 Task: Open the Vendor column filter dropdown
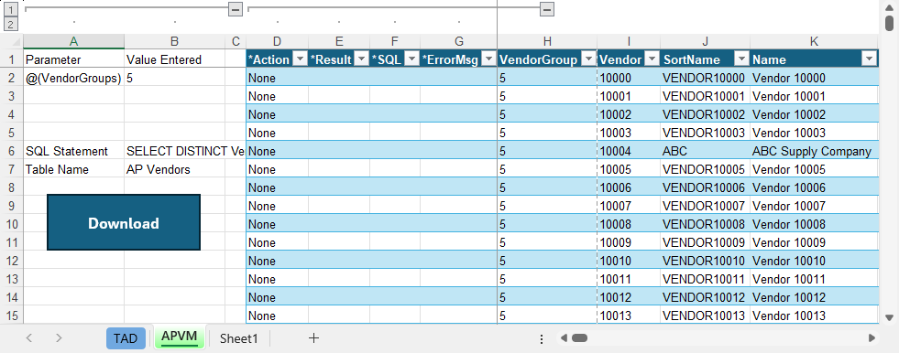(652, 59)
